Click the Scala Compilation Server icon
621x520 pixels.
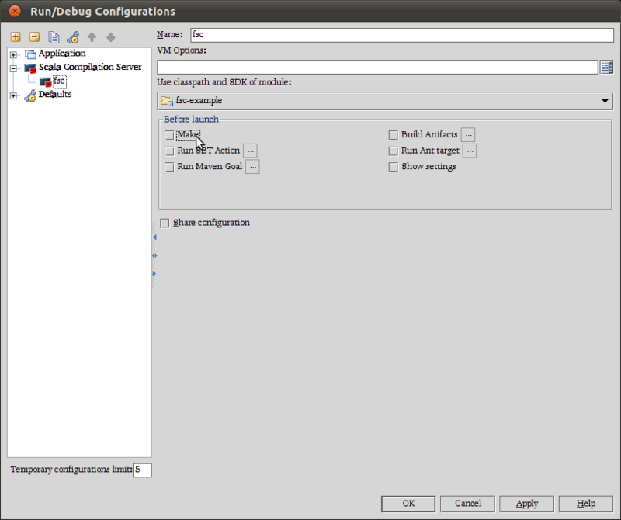30,68
